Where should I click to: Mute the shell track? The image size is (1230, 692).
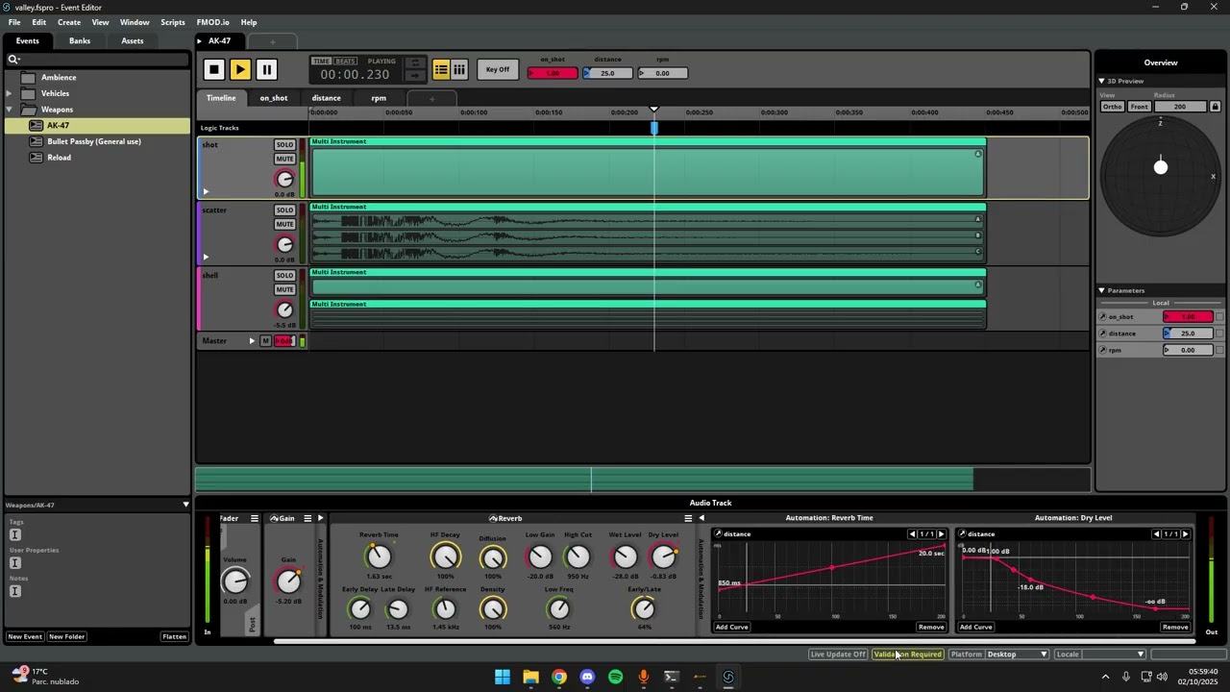pyautogui.click(x=284, y=290)
